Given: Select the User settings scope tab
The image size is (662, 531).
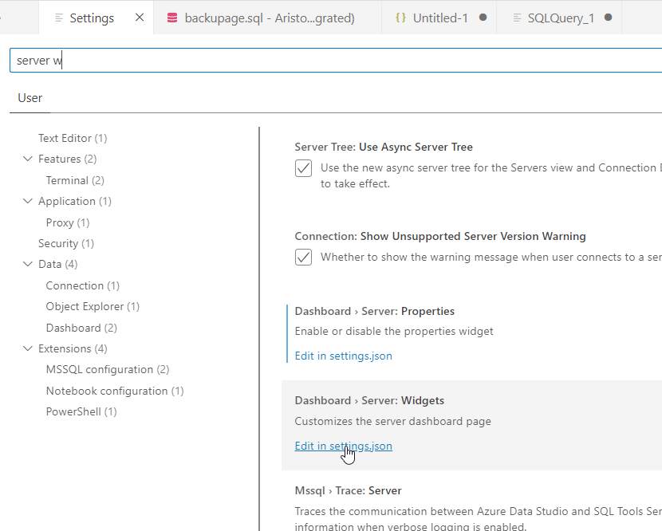Looking at the screenshot, I should tap(30, 98).
